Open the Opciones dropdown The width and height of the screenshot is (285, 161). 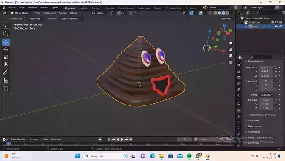click(227, 19)
